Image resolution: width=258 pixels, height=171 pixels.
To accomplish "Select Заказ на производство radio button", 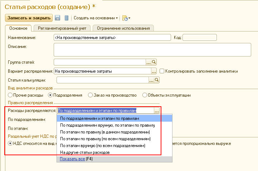I will (90, 95).
